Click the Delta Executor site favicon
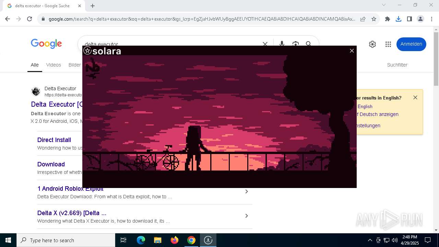Viewport: 439px width, 247px height. (x=36, y=92)
